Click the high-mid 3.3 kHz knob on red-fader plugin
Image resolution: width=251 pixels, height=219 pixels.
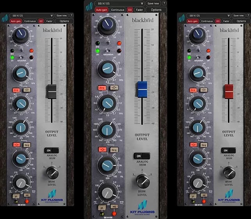pyautogui.click(x=198, y=104)
